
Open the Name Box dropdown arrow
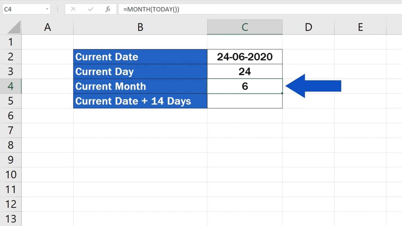(47, 9)
